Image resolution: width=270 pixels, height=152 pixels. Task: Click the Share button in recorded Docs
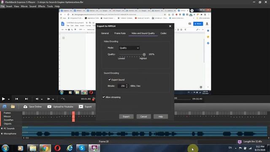coord(198,24)
